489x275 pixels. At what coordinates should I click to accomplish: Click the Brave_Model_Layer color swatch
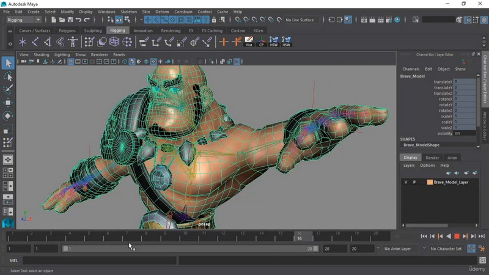click(430, 182)
